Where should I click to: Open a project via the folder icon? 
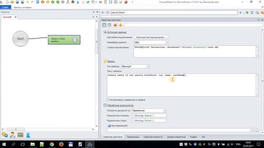(x=12, y=2)
